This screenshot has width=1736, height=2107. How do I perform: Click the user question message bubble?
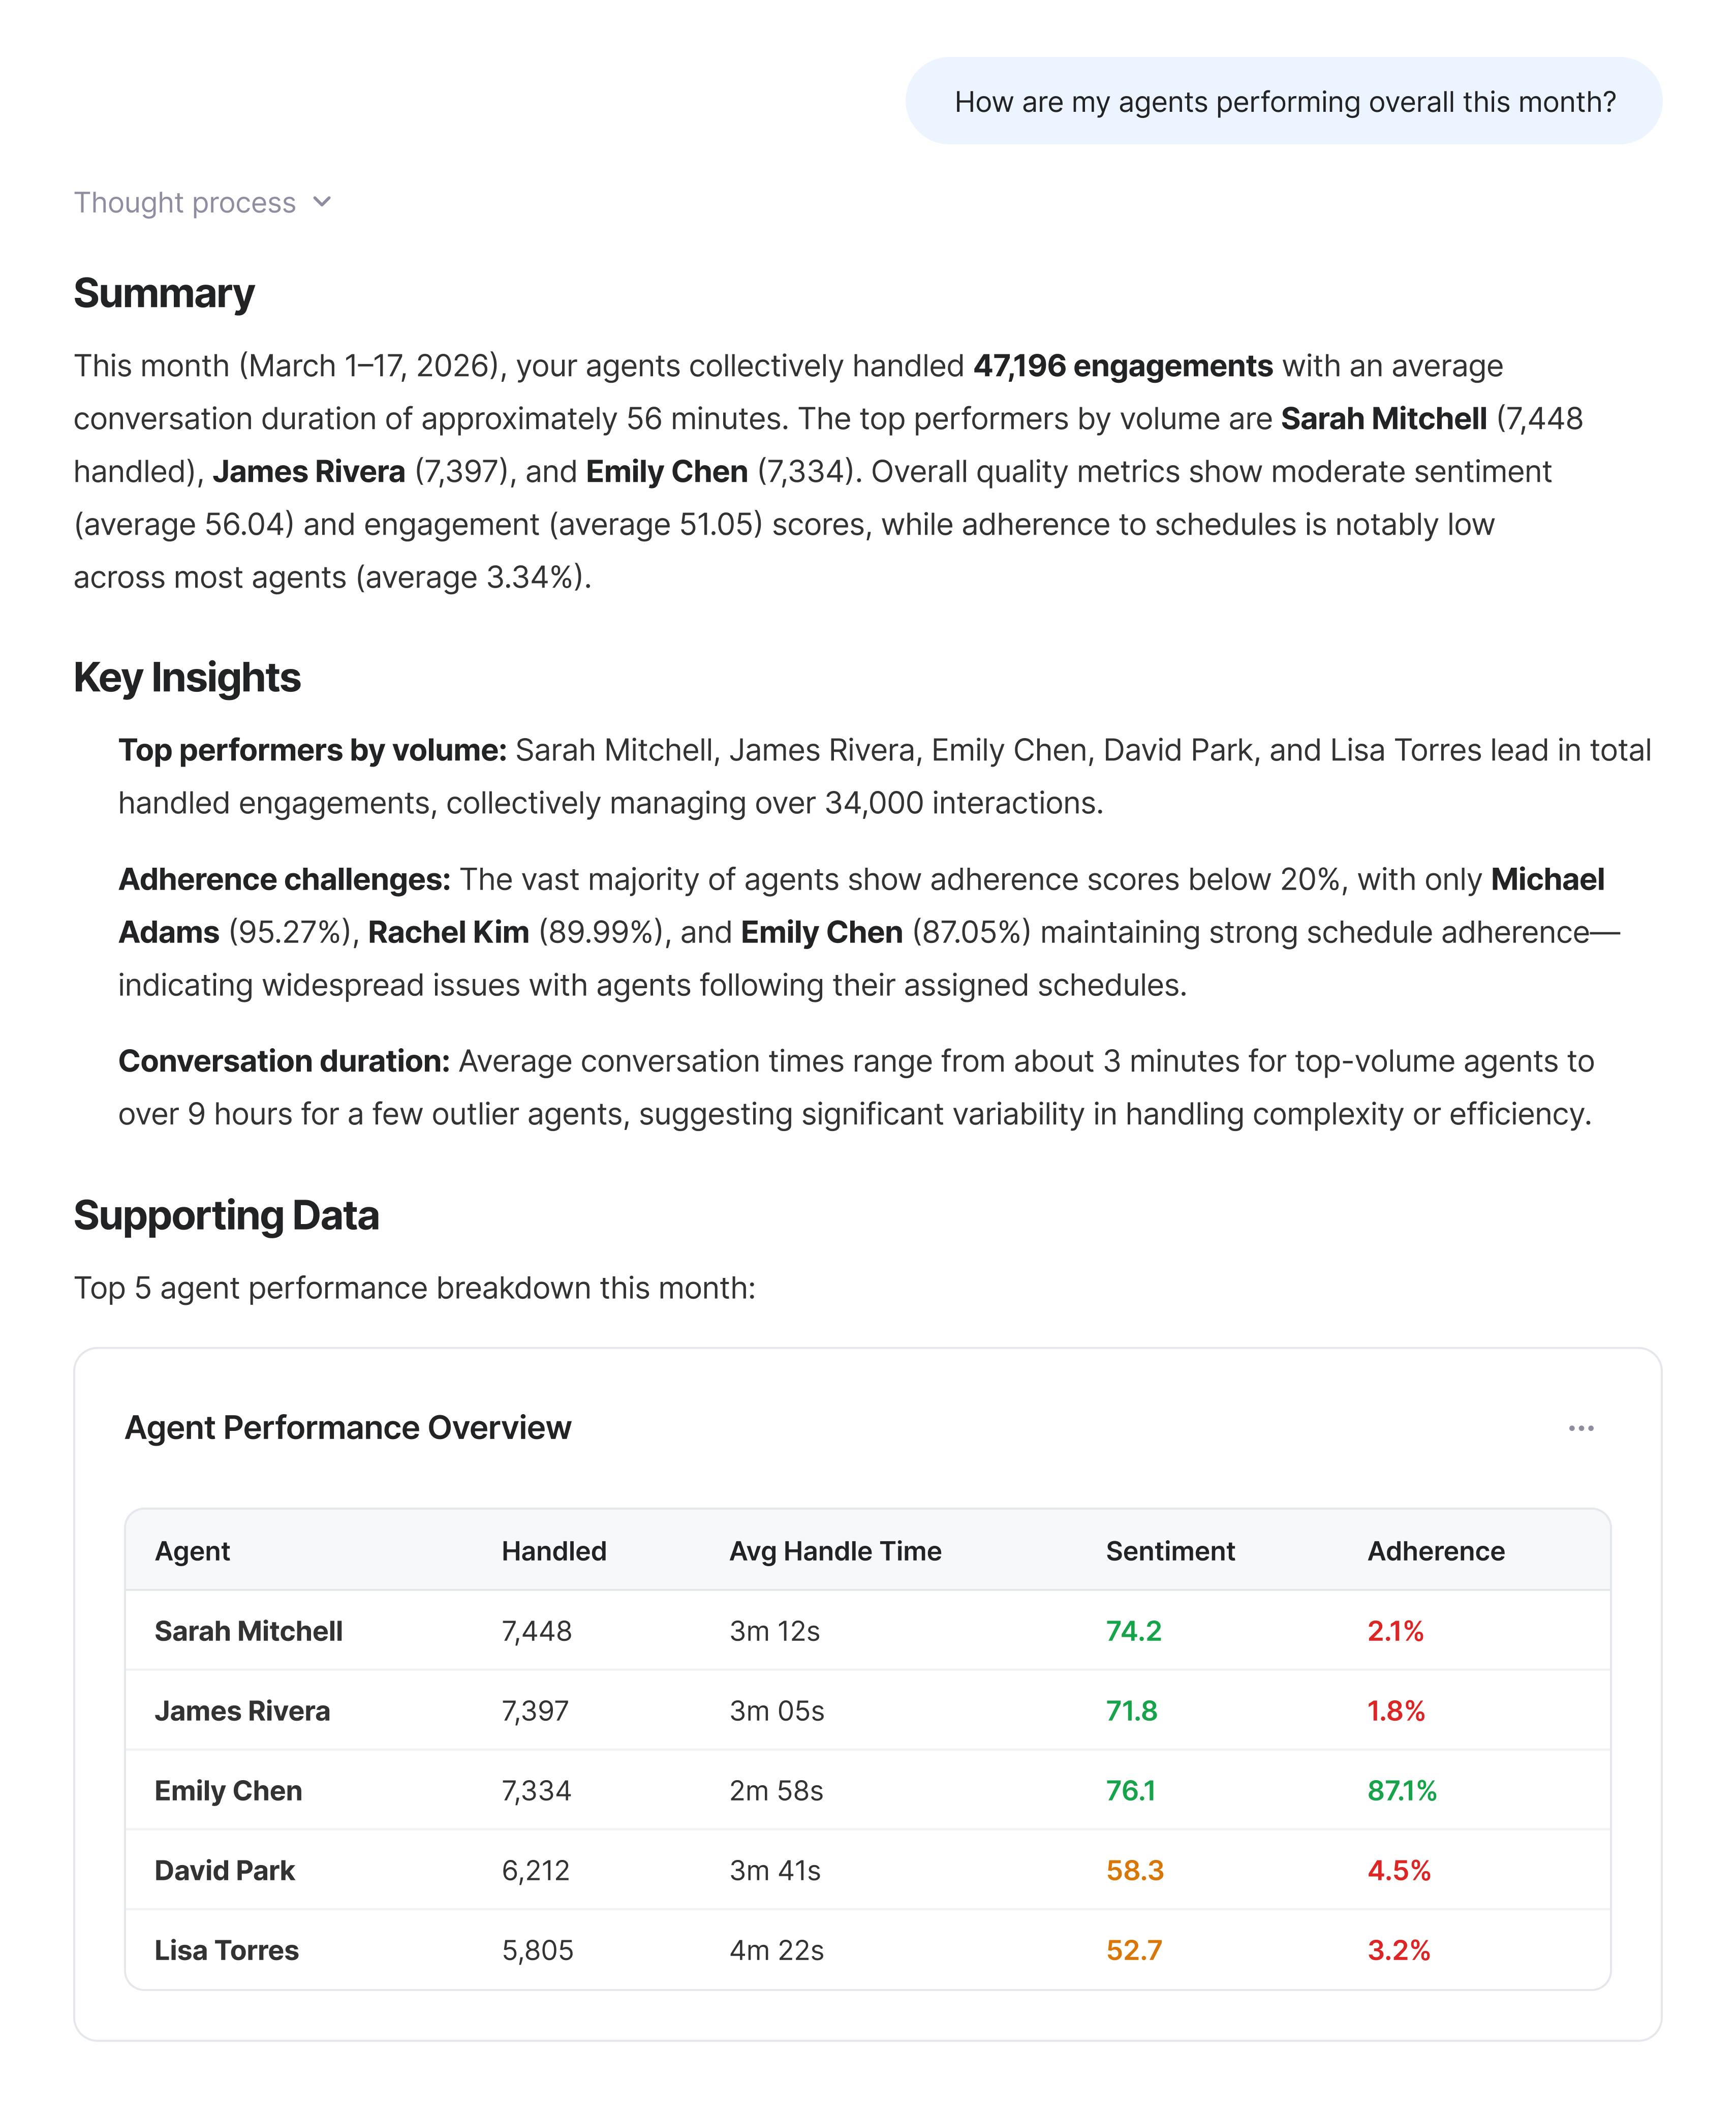click(1284, 101)
